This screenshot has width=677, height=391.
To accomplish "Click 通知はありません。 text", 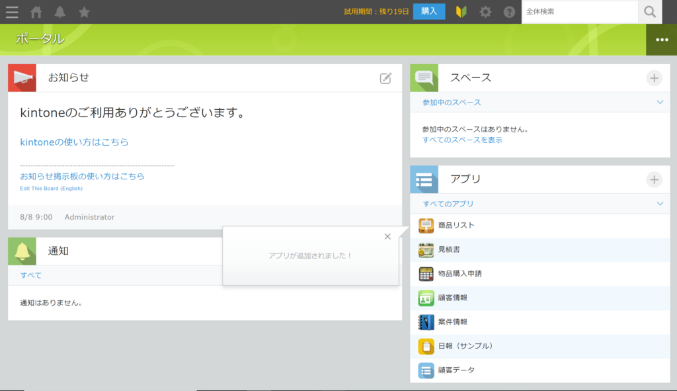I will coord(51,303).
